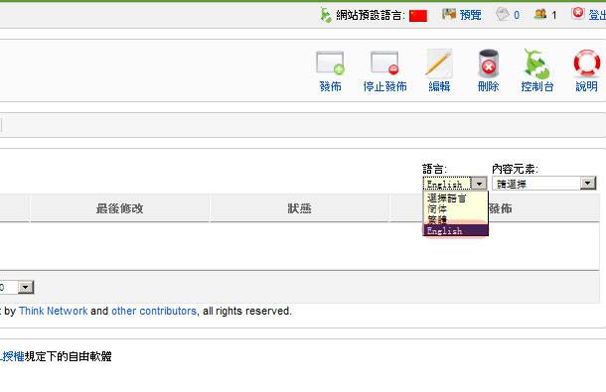This screenshot has width=606, height=392.
Task: Click the 0 messages count link
Action: (x=517, y=16)
